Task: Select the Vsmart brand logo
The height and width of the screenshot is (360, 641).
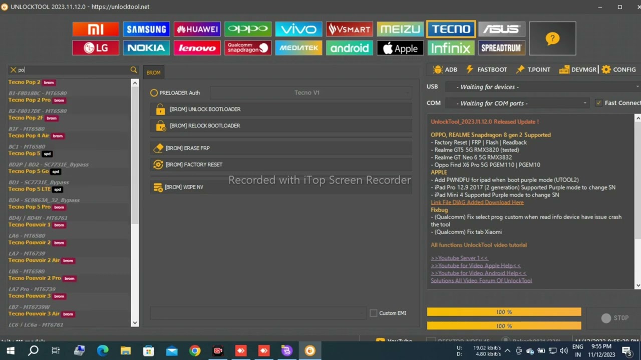Action: (350, 29)
